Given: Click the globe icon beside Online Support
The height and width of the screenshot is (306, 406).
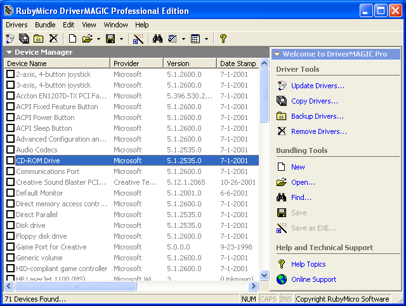Looking at the screenshot, I should point(282,279).
